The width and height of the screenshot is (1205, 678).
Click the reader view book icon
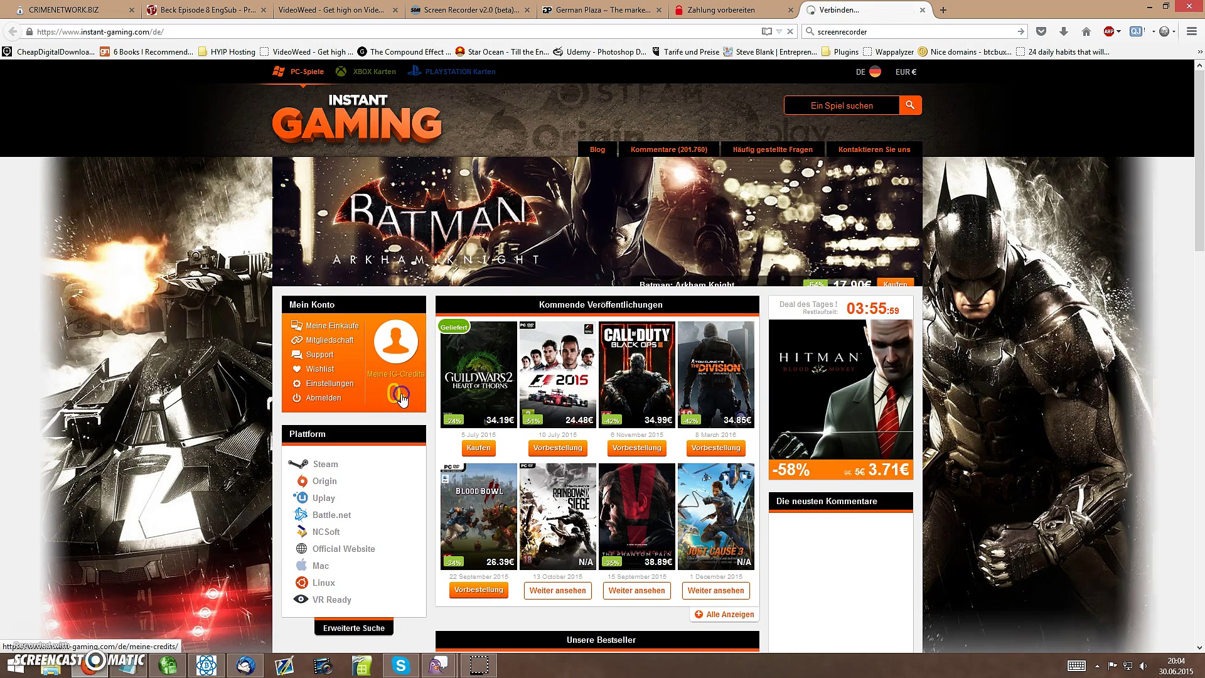tap(766, 31)
